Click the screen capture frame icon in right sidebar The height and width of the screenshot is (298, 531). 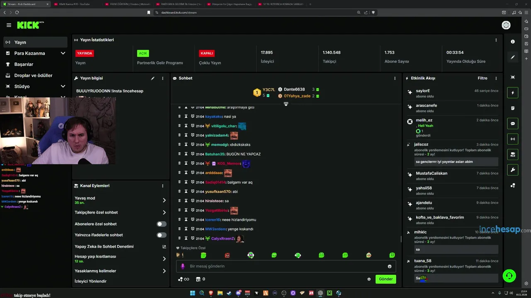pyautogui.click(x=513, y=77)
